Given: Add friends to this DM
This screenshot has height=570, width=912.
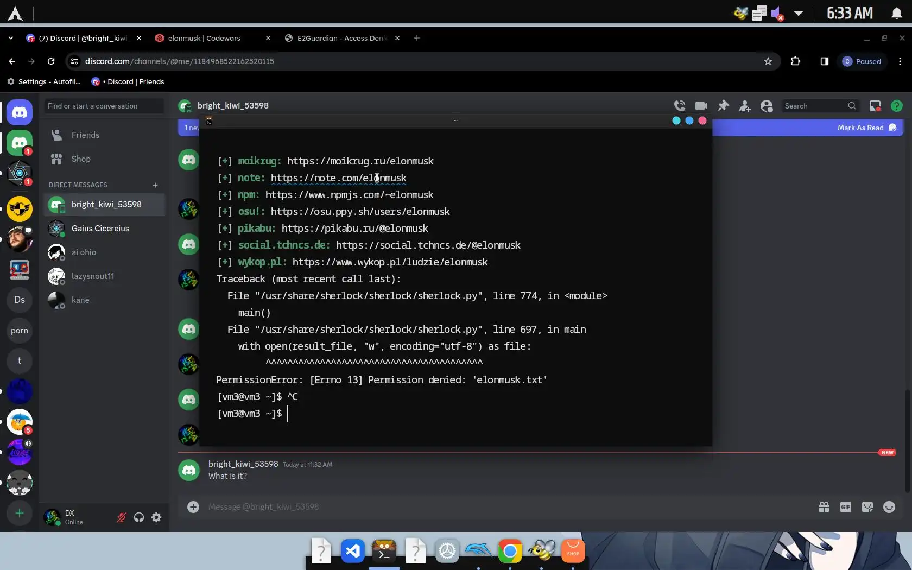Looking at the screenshot, I should [745, 106].
